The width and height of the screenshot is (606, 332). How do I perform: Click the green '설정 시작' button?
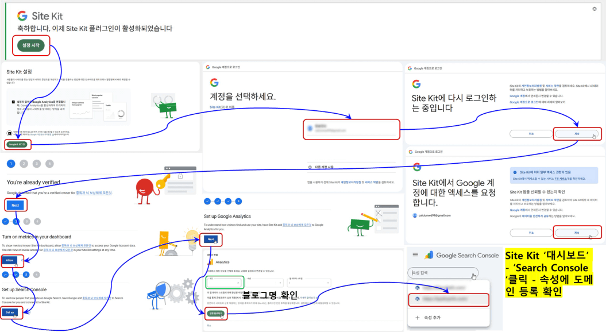[31, 45]
